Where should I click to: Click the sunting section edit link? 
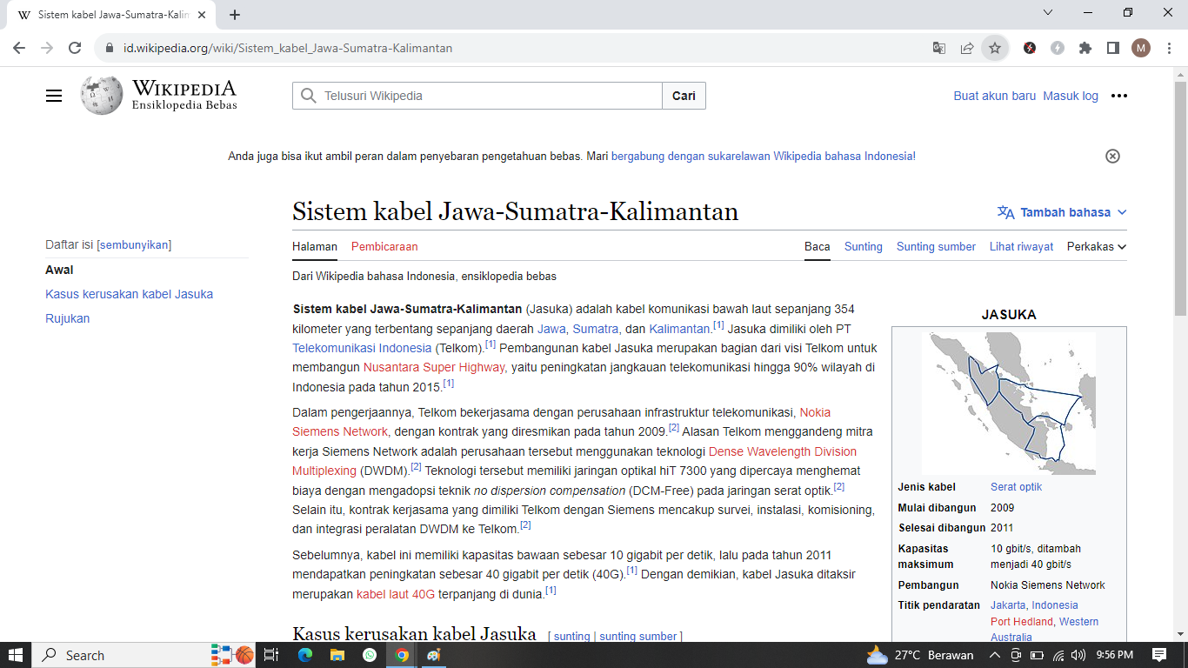click(571, 637)
